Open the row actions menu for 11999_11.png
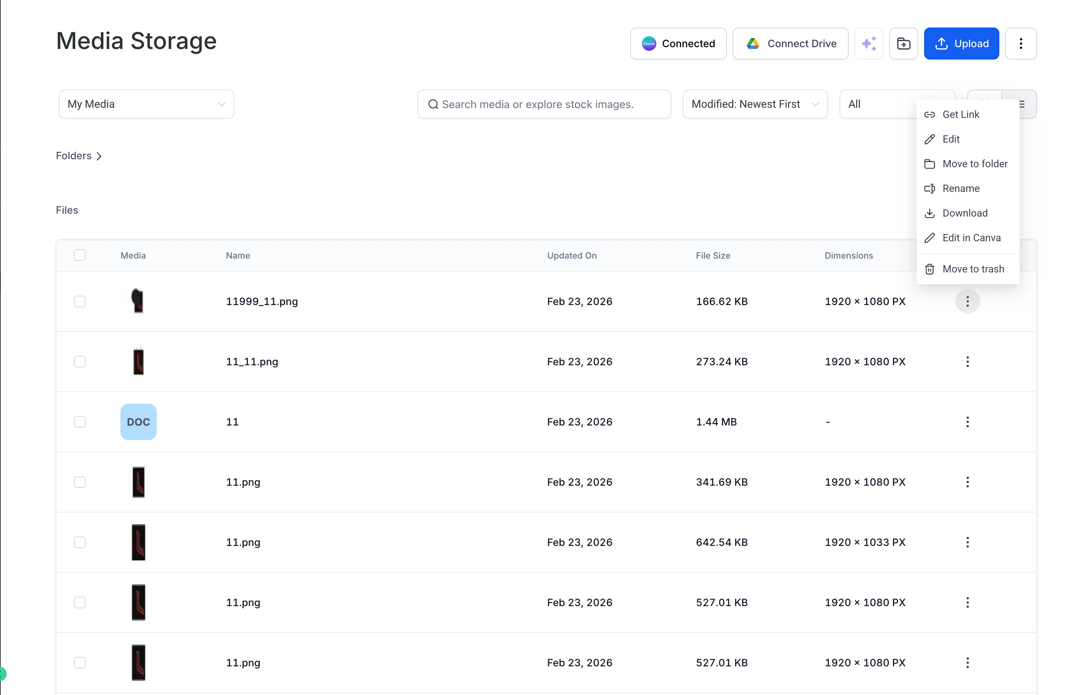The width and height of the screenshot is (1090, 695). click(967, 301)
